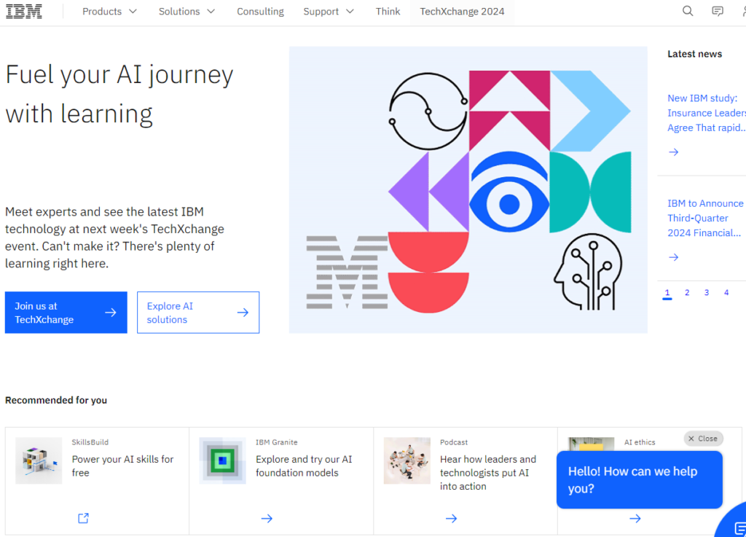
Task: Click the Hello! How can we help you bubble
Action: 640,479
